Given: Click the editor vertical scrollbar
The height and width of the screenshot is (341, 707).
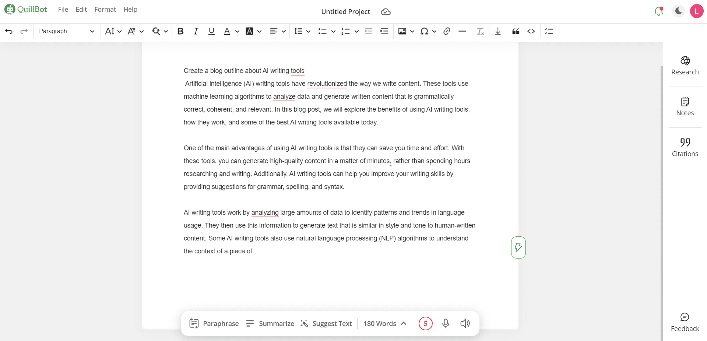Looking at the screenshot, I should tap(662, 203).
